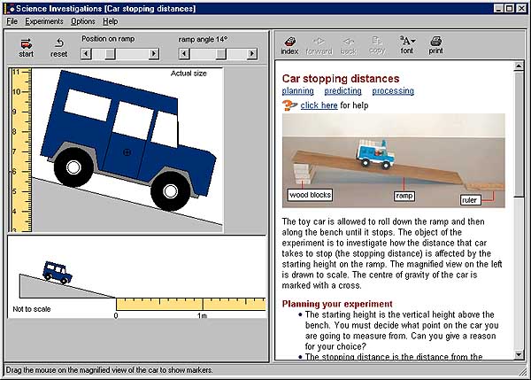Image resolution: width=531 pixels, height=380 pixels.
Task: Click the horizontal yellow bench ruler
Action: click(190, 304)
